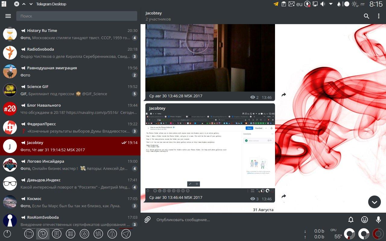
Task: Switch the eu keyboard layout indicator
Action: pos(299,4)
